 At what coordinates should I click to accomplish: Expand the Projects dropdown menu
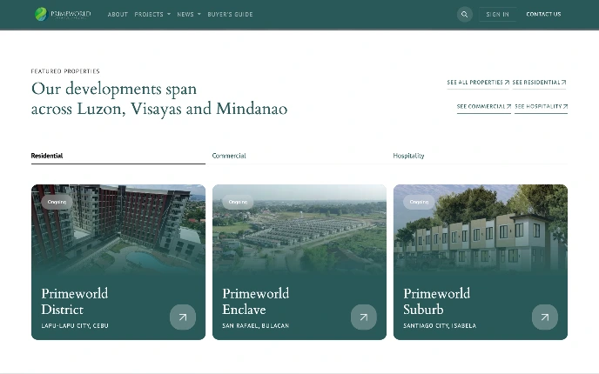coord(152,15)
